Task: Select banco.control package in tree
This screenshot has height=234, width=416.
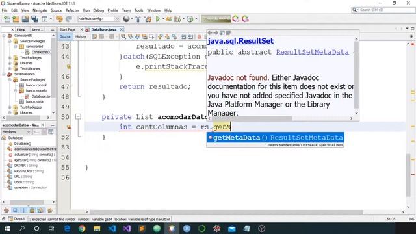Action: coord(36,85)
